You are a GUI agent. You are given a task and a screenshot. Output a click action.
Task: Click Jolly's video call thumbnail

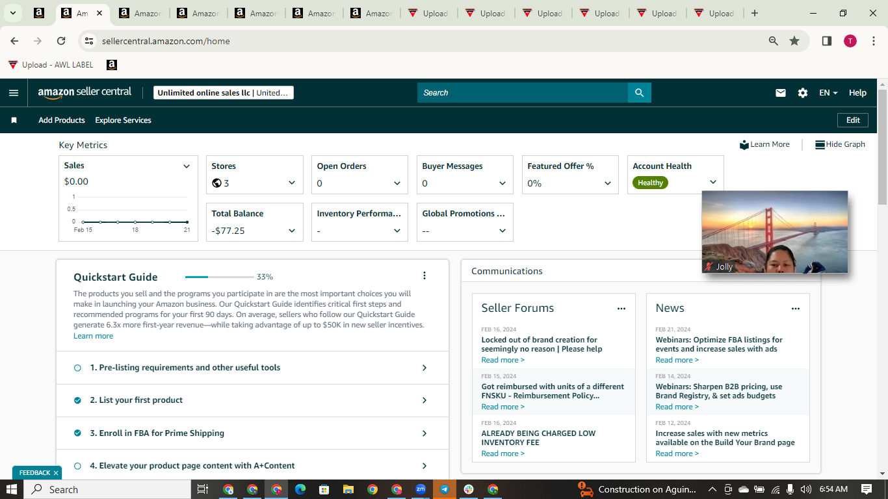[775, 232]
